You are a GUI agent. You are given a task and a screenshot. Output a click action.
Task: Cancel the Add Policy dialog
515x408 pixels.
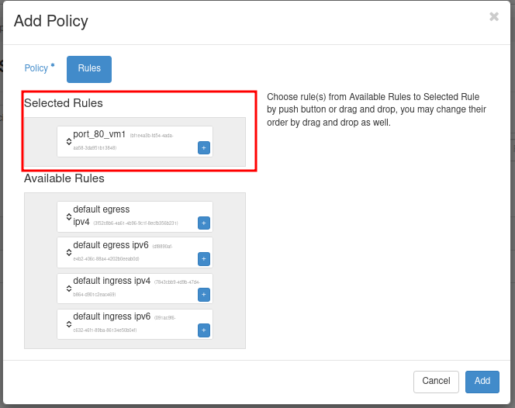436,381
